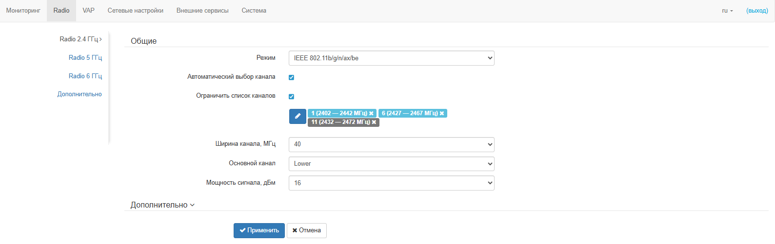
Task: Open signal power dropdown showing 16
Action: pos(391,183)
